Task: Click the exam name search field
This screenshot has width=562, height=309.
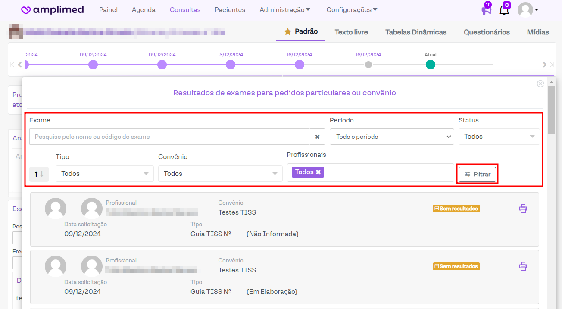Action: coord(172,137)
